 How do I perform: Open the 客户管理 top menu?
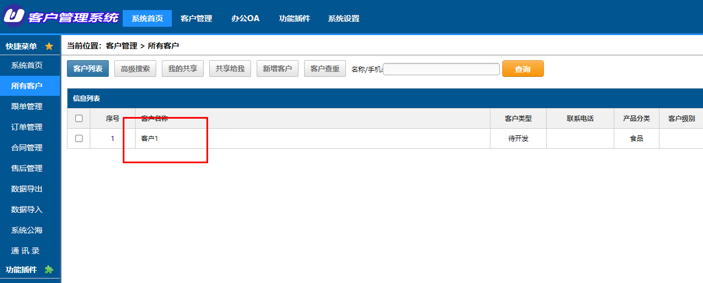[x=196, y=18]
